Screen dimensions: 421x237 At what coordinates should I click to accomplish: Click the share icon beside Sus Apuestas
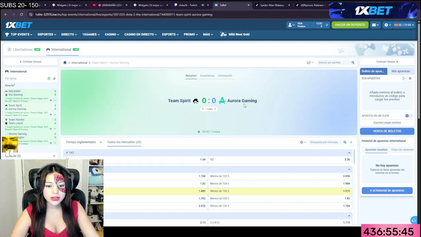(404, 78)
